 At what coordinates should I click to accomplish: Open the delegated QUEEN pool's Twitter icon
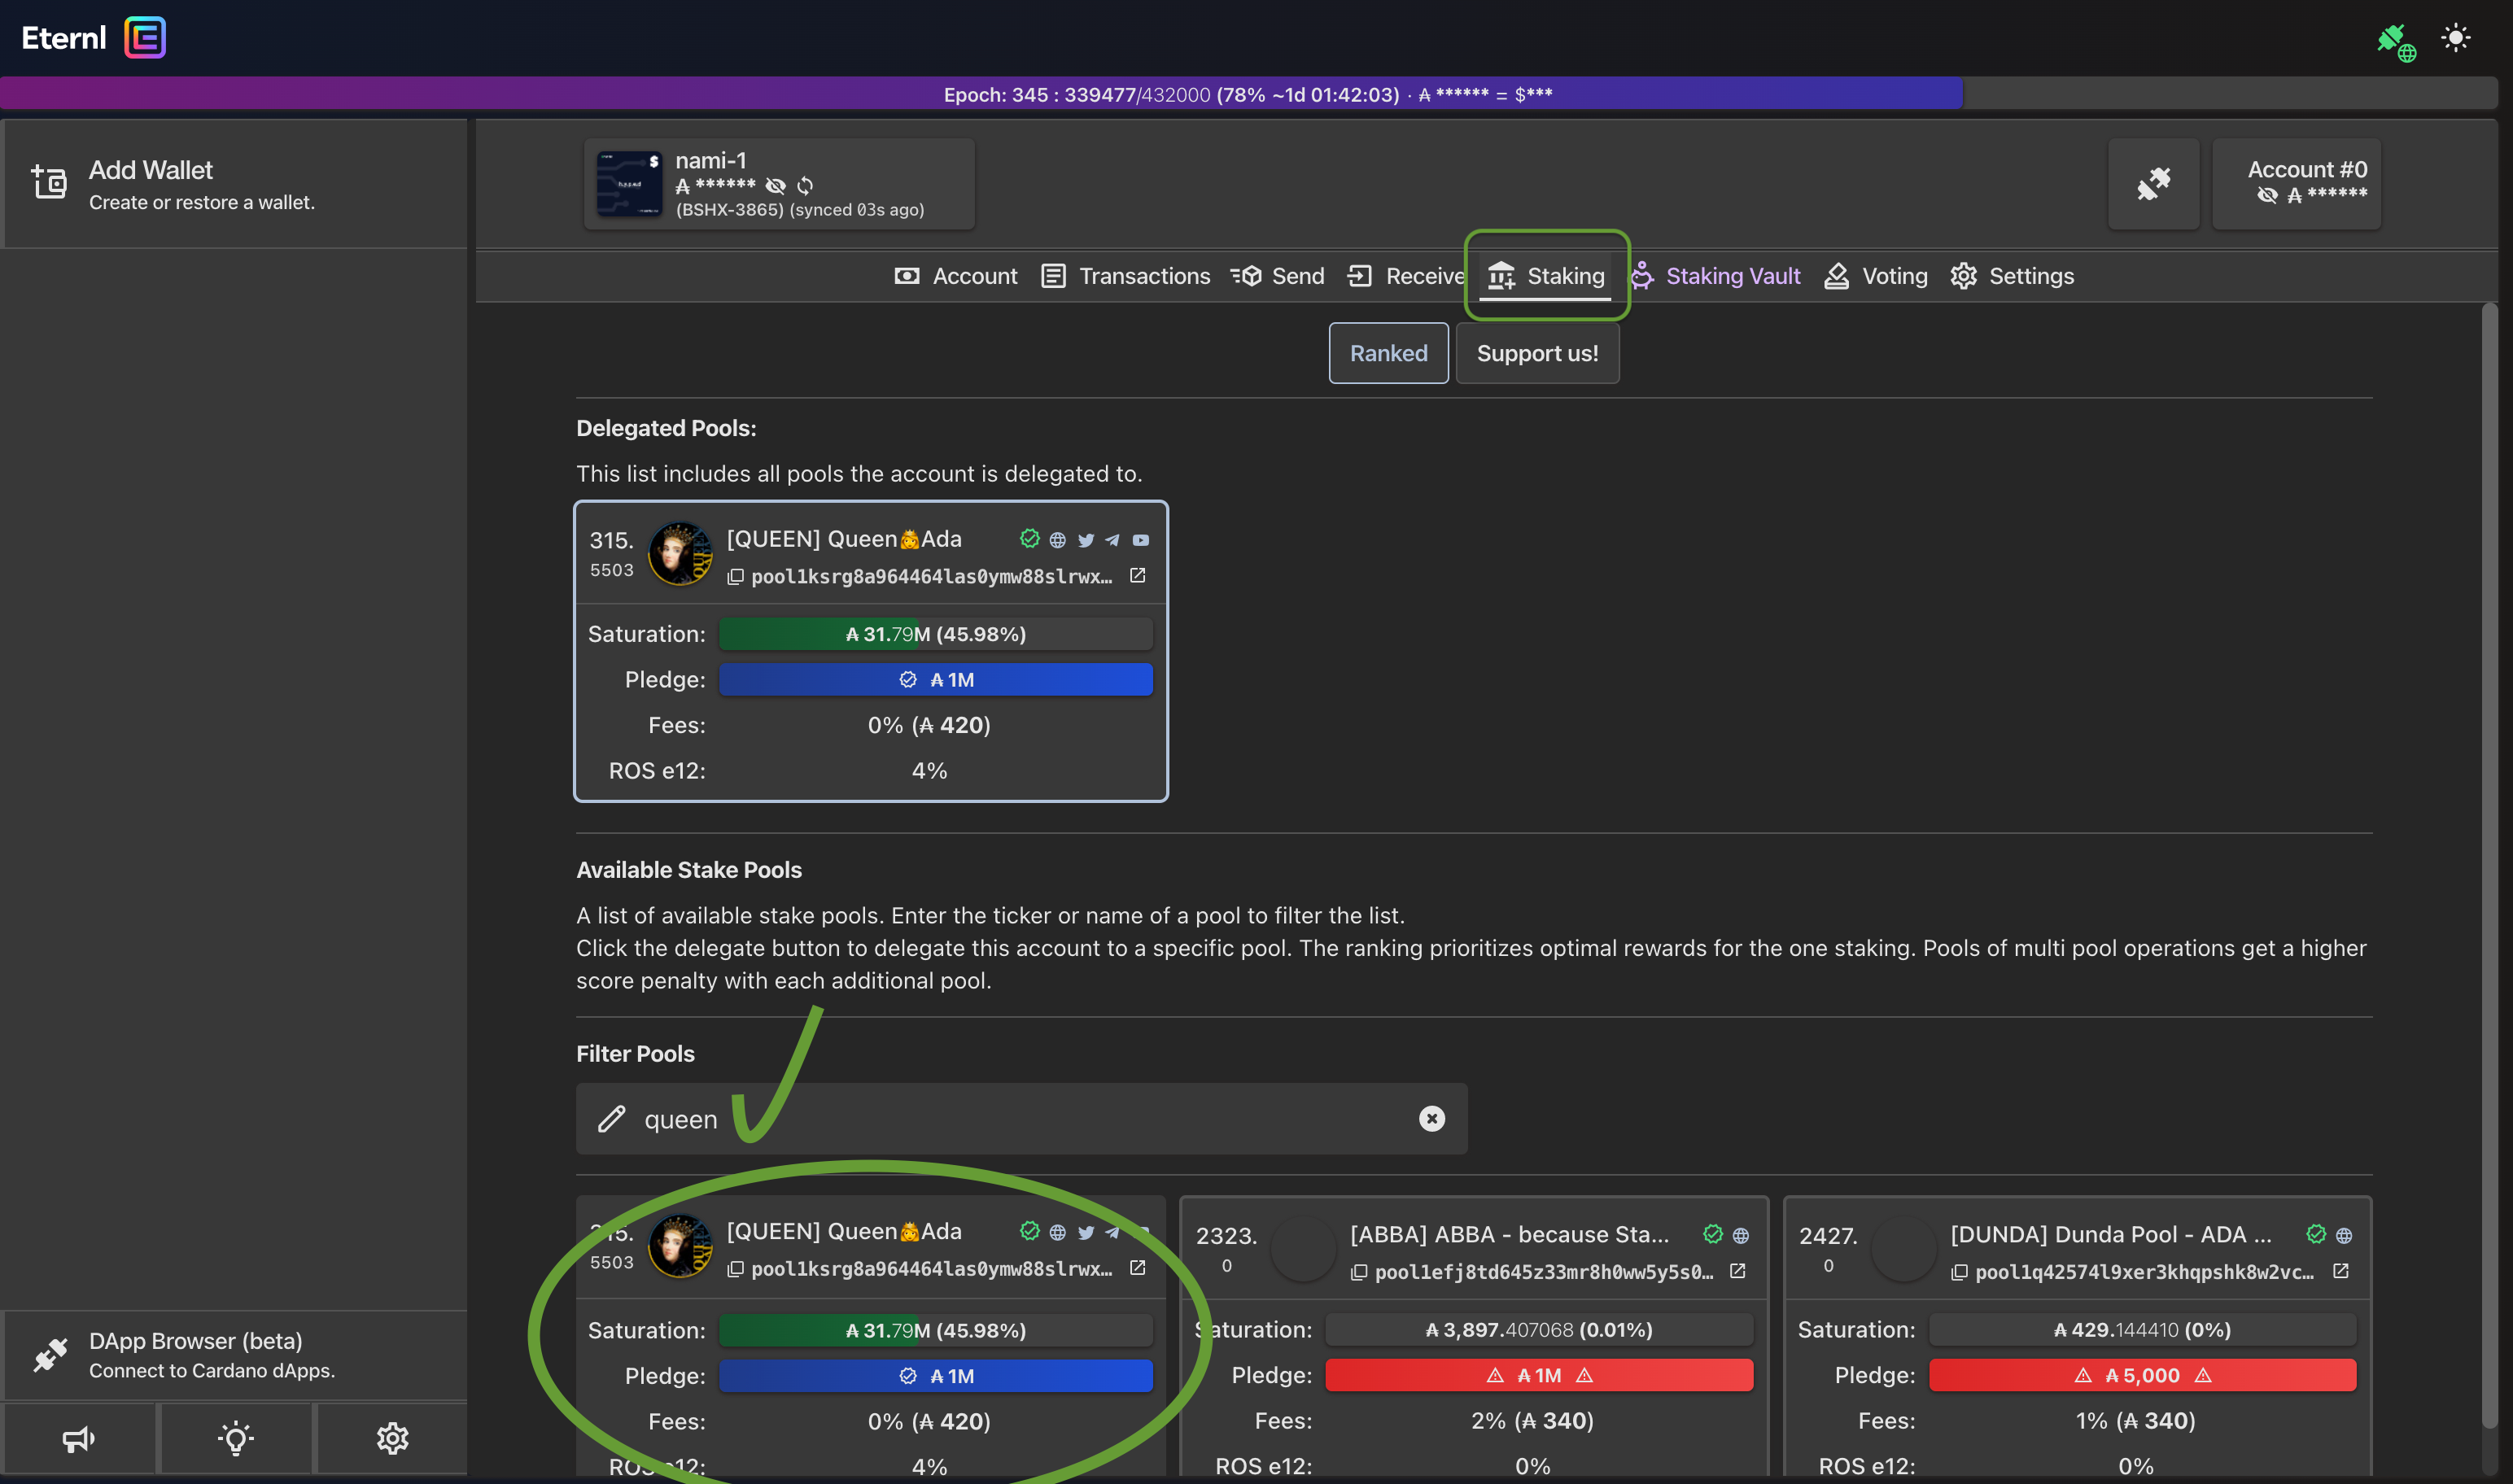1086,540
